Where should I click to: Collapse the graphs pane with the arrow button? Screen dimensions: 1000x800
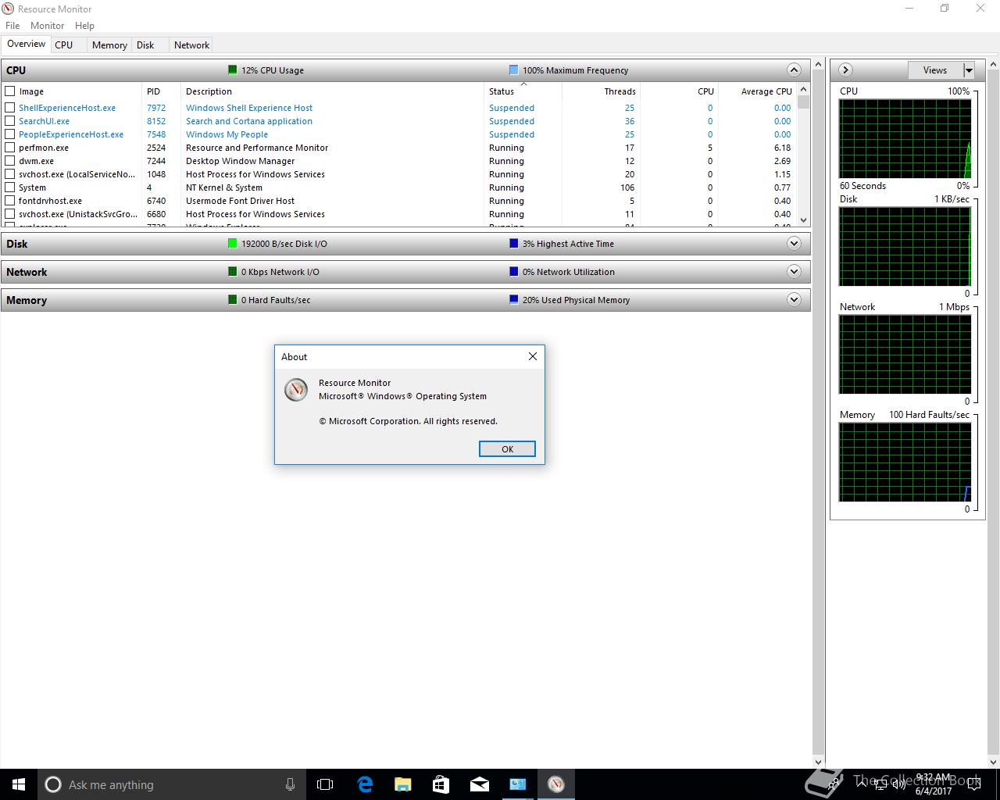[x=845, y=70]
